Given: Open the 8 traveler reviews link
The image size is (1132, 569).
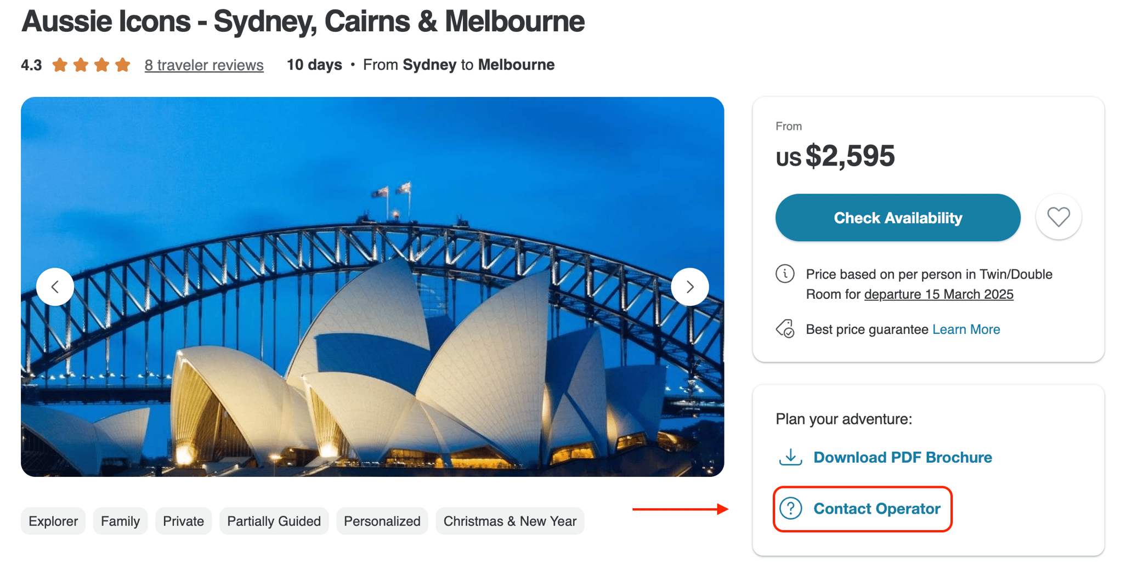Looking at the screenshot, I should (204, 65).
